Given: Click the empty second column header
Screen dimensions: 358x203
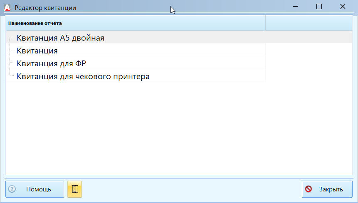Looking at the screenshot, I should [309, 23].
